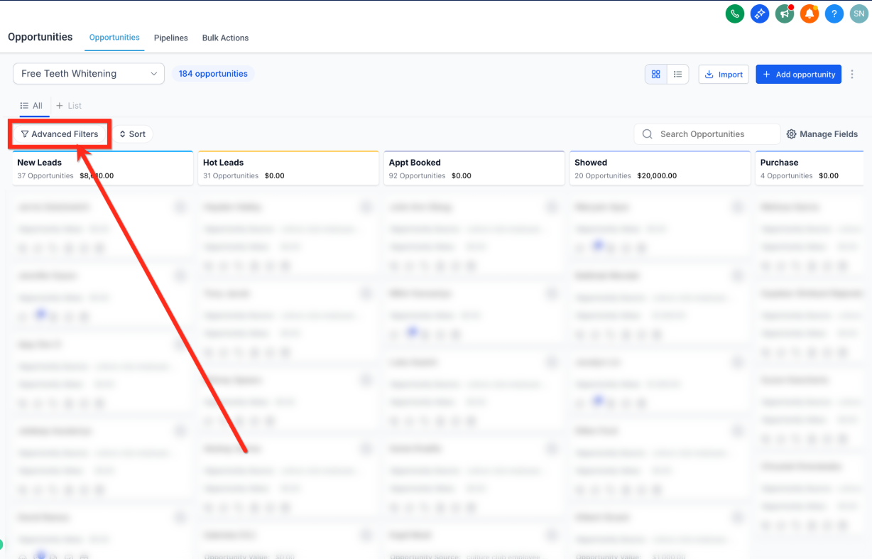The height and width of the screenshot is (559, 872).
Task: Select the All smart list tab
Action: point(31,106)
